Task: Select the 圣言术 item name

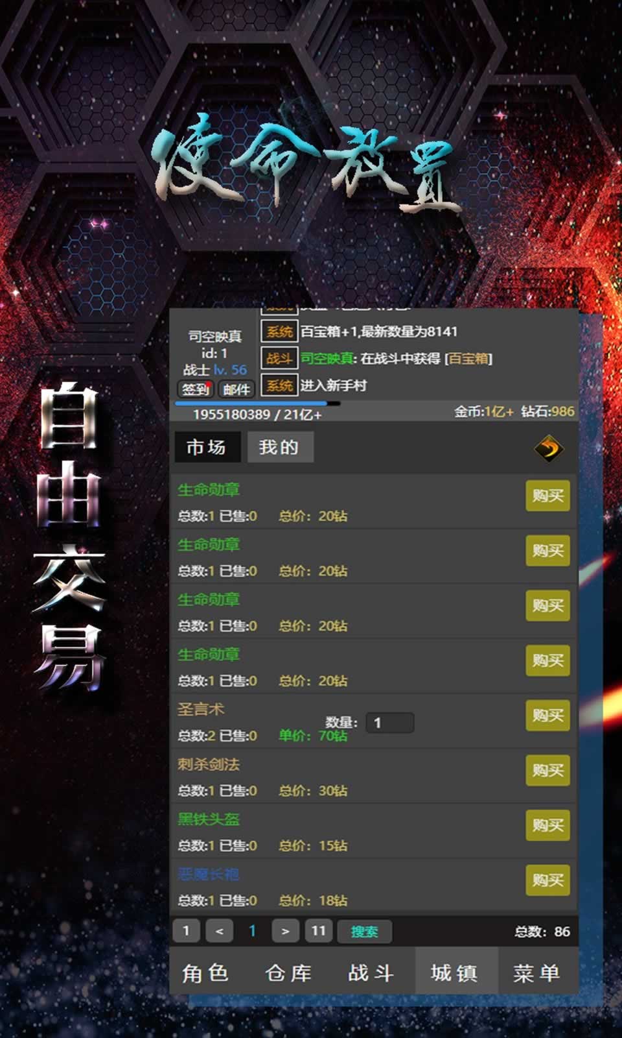Action: coord(201,709)
